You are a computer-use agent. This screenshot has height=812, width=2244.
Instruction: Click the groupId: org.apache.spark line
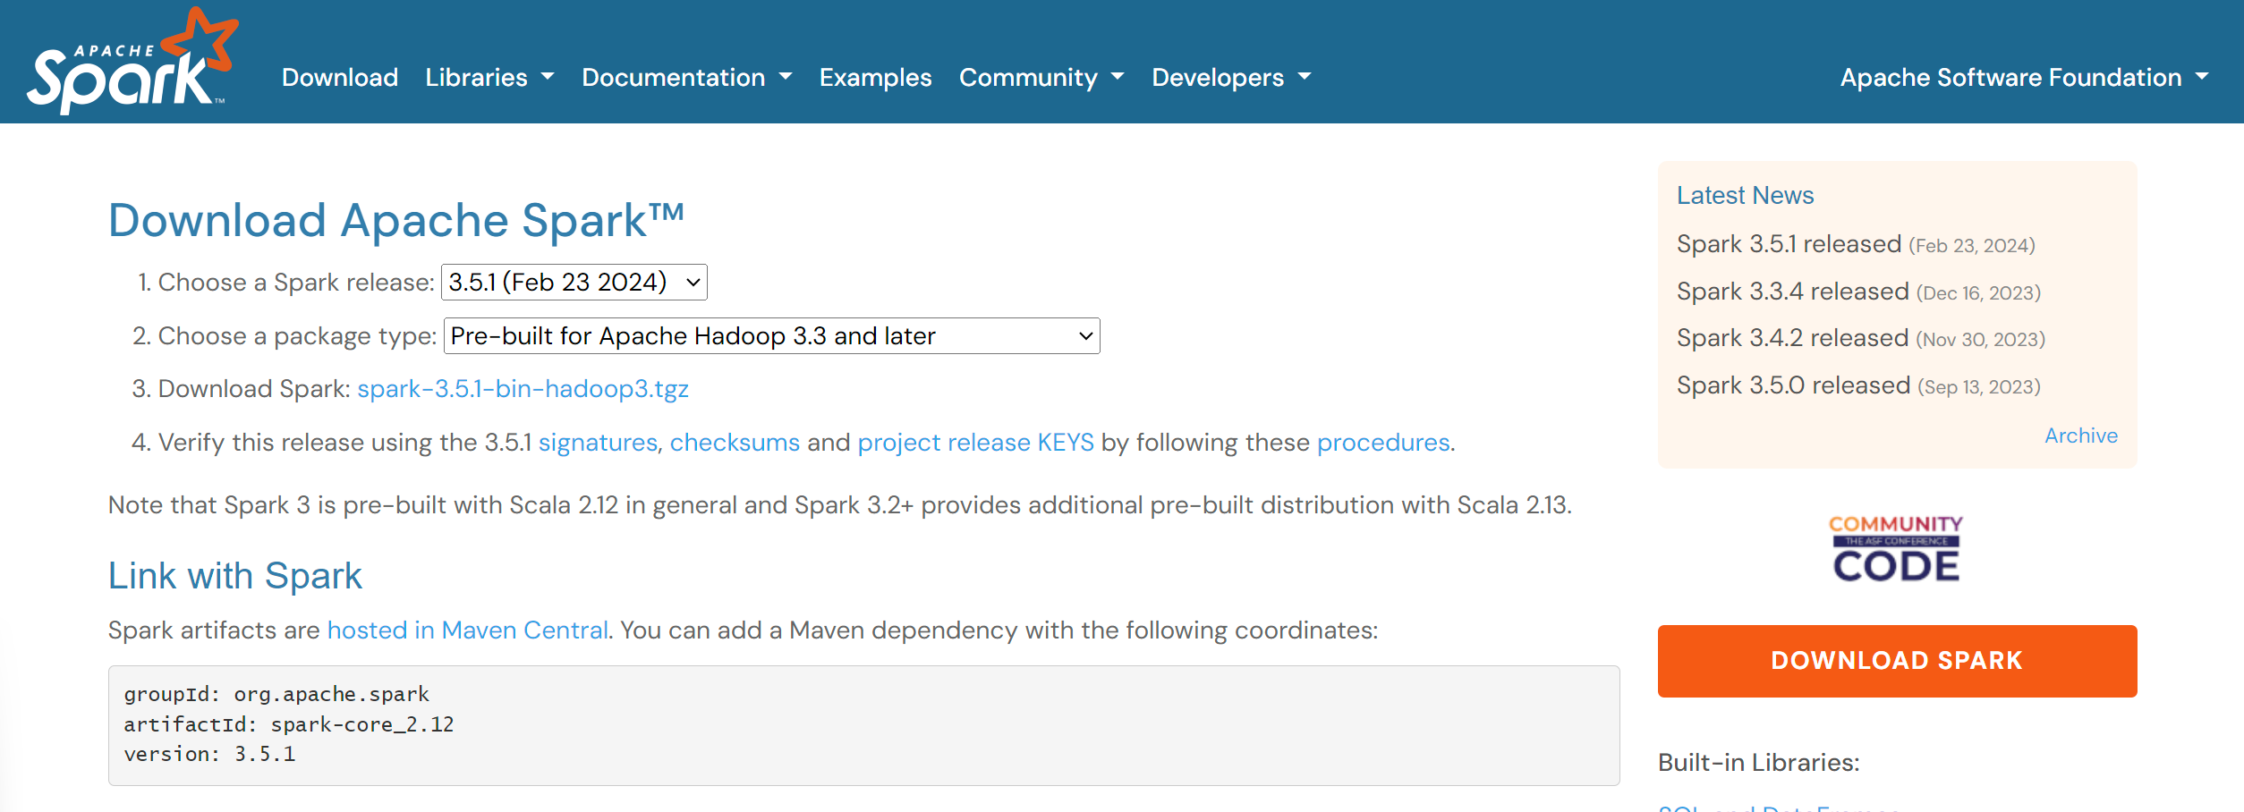(276, 694)
